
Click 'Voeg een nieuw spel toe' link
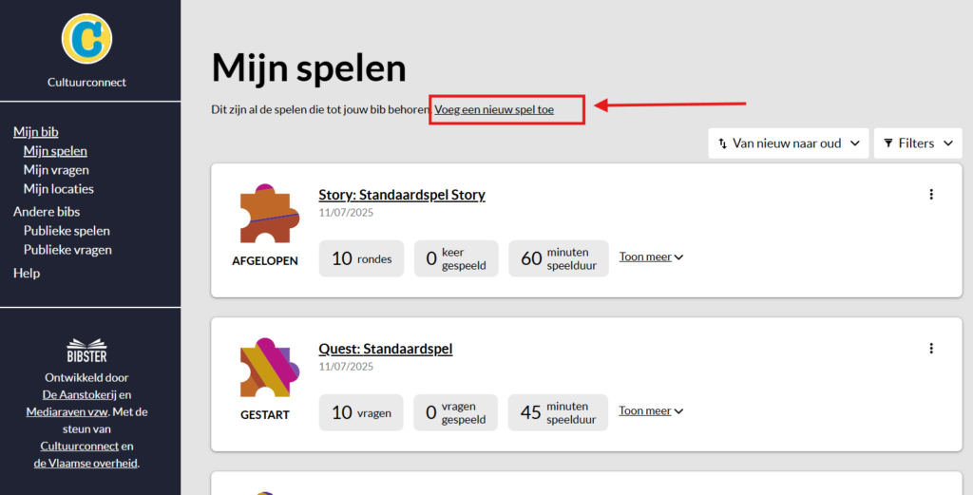tap(494, 110)
